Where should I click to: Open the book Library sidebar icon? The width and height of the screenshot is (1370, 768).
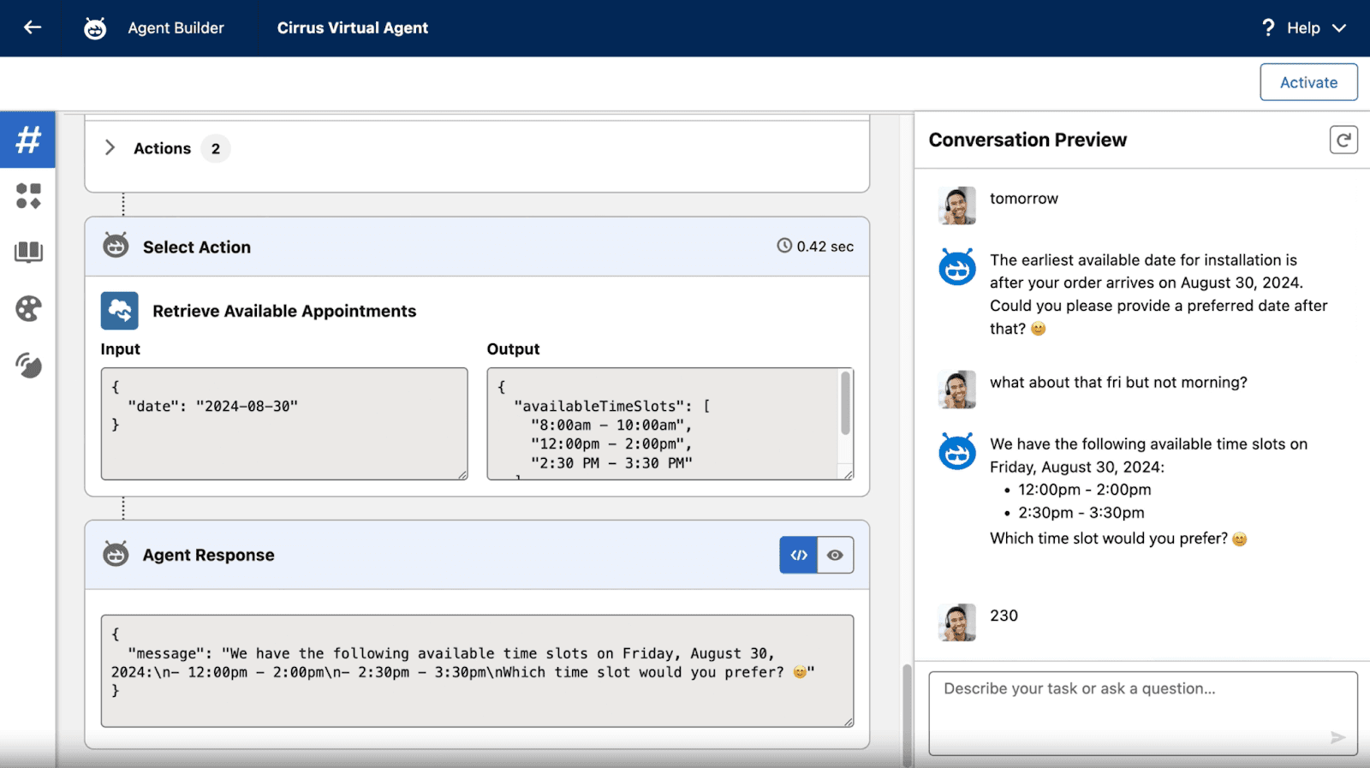(x=28, y=252)
